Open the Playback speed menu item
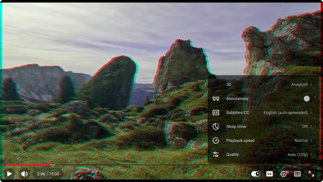The image size is (323, 182). tap(263, 141)
